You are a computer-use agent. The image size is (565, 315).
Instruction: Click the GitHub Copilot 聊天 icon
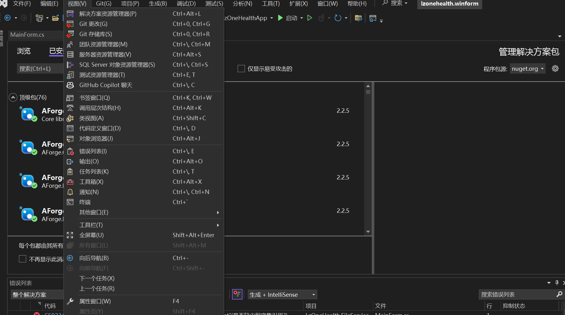70,85
